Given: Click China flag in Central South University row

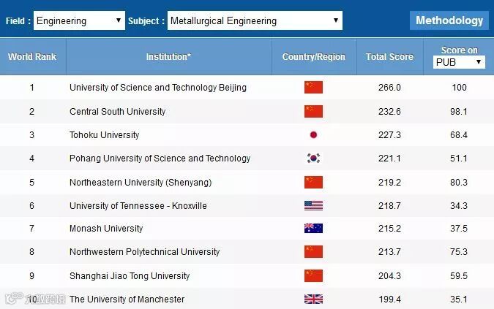Looking at the screenshot, I should coord(313,112).
